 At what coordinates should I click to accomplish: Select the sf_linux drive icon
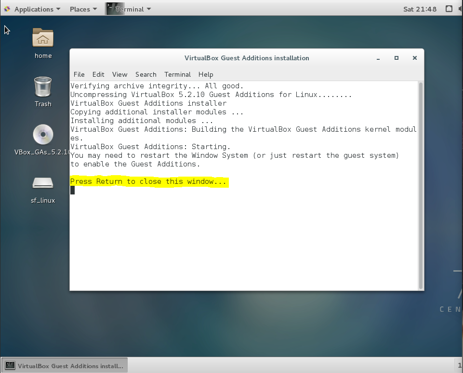[x=43, y=183]
